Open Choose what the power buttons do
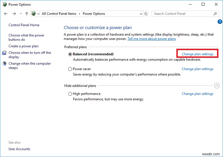 pos(26,37)
